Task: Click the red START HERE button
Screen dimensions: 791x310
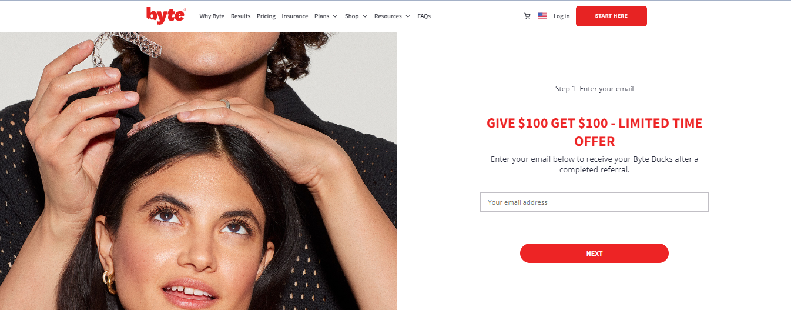Action: click(611, 16)
